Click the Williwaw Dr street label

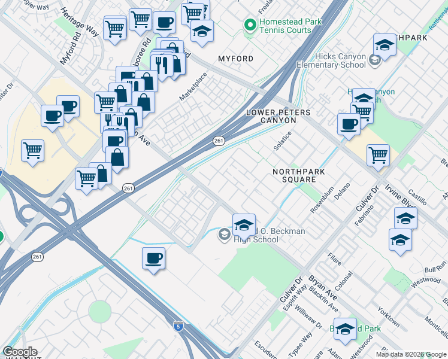308,317
